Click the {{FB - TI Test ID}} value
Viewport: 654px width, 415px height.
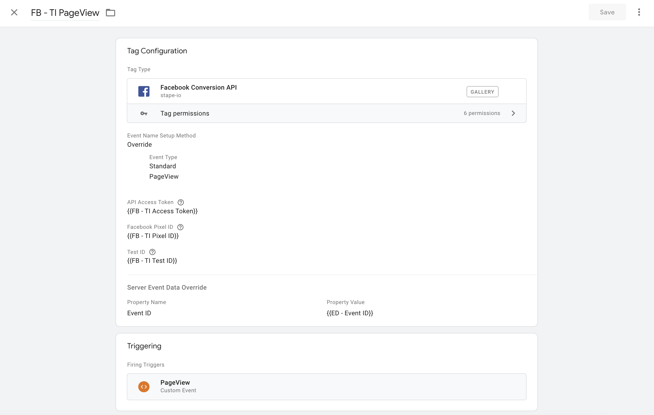(152, 261)
